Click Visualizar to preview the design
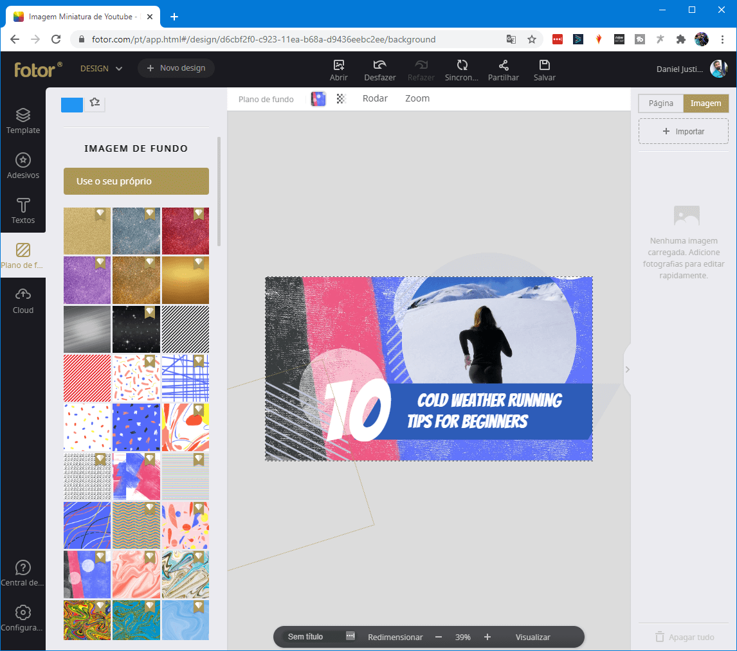Image resolution: width=737 pixels, height=651 pixels. [x=532, y=637]
